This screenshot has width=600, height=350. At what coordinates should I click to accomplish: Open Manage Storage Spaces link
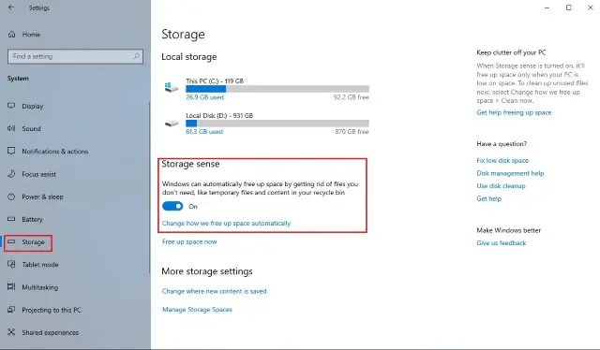197,310
